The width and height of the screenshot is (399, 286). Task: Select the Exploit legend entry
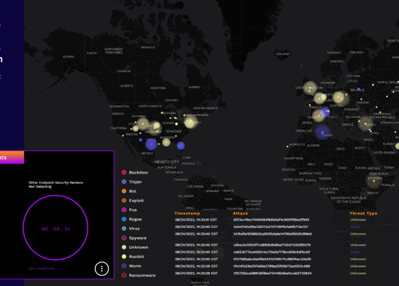click(x=136, y=200)
